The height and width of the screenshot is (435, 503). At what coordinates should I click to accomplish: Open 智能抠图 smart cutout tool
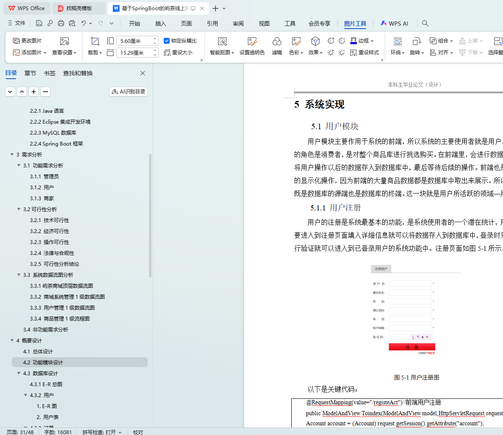222,46
